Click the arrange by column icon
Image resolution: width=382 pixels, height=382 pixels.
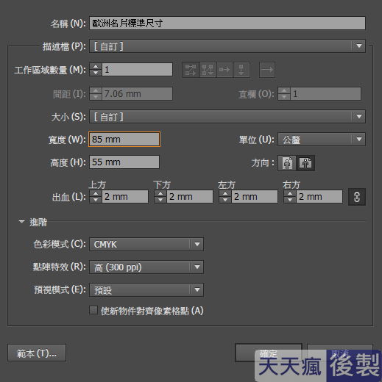[241, 70]
